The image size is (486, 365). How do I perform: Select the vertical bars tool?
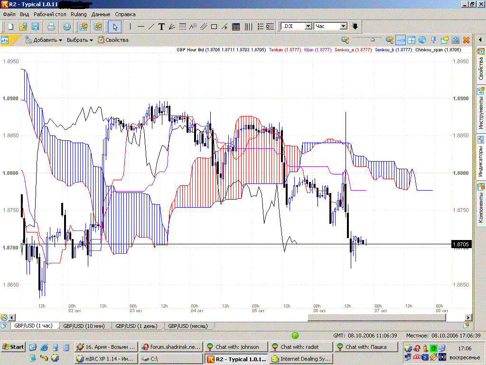[248, 27]
